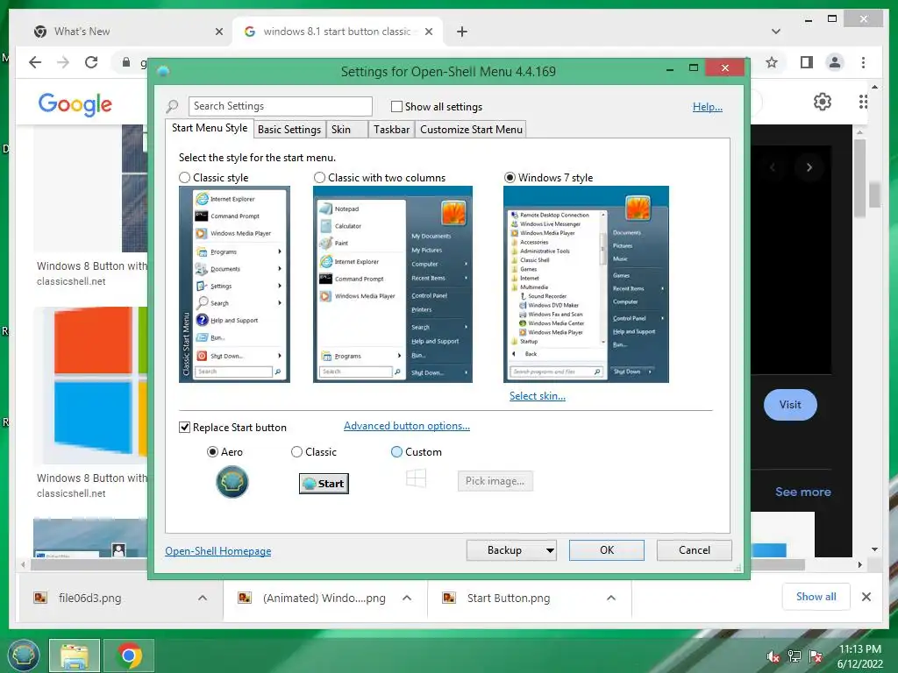Choose the Aero button radio
This screenshot has width=898, height=673.
tap(212, 452)
